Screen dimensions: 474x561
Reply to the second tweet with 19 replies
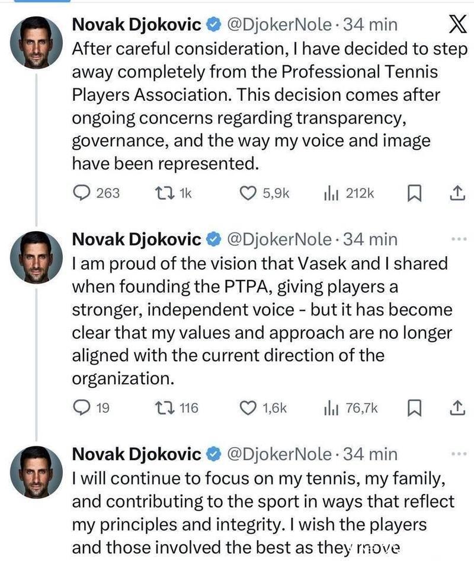81,407
